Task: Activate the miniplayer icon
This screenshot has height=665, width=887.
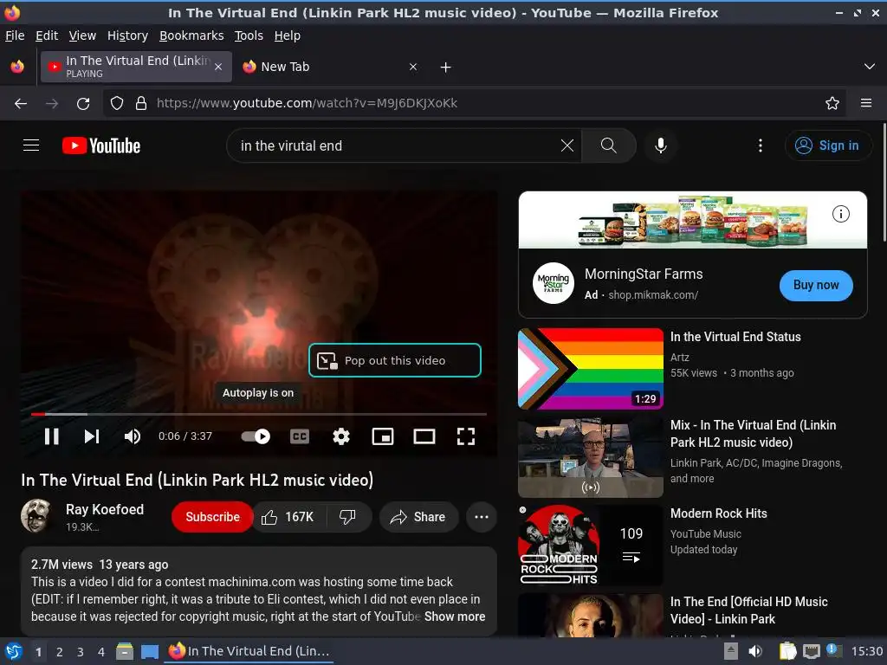Action: coord(382,436)
